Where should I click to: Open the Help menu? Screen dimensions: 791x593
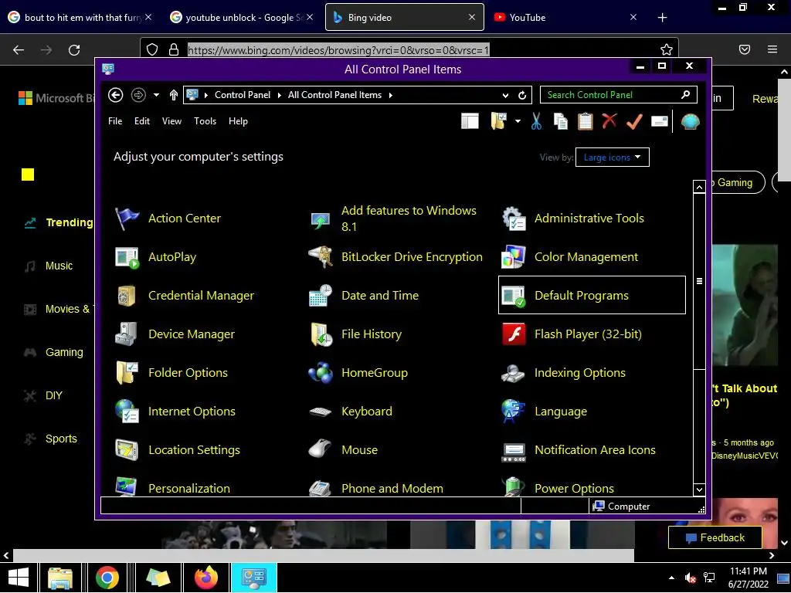(x=238, y=121)
